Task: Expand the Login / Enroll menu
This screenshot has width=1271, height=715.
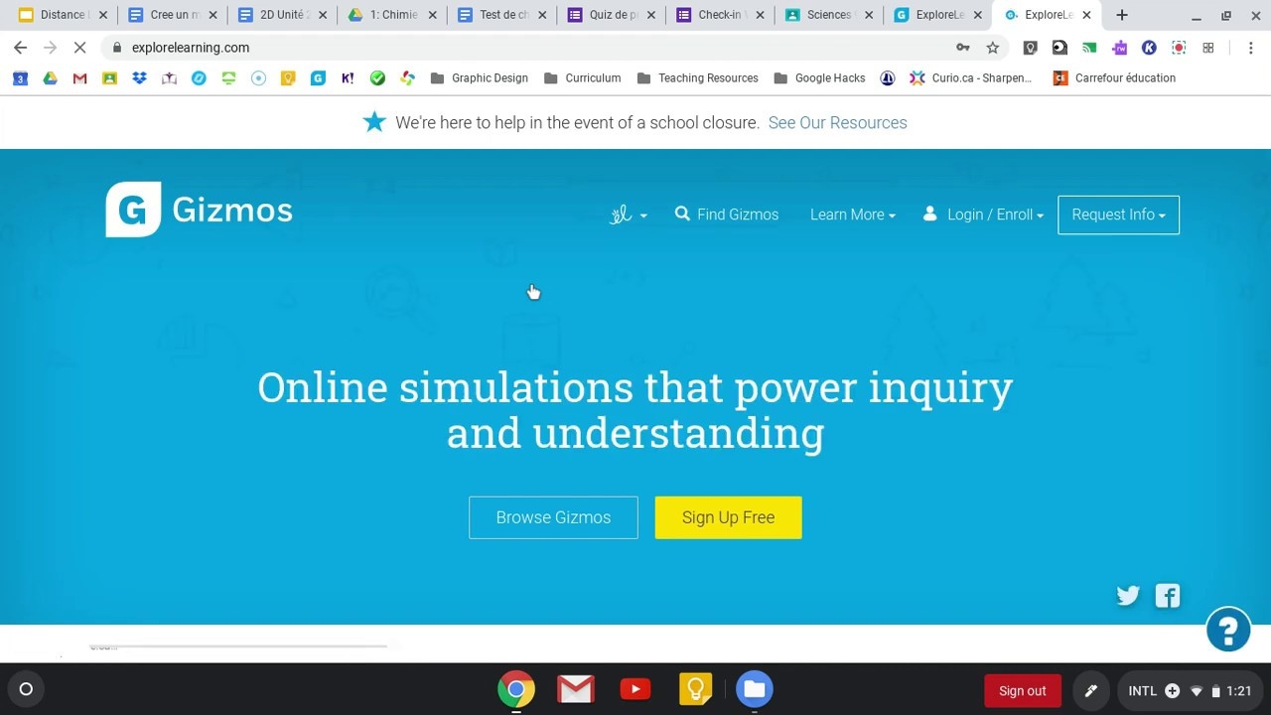Action: click(x=983, y=214)
